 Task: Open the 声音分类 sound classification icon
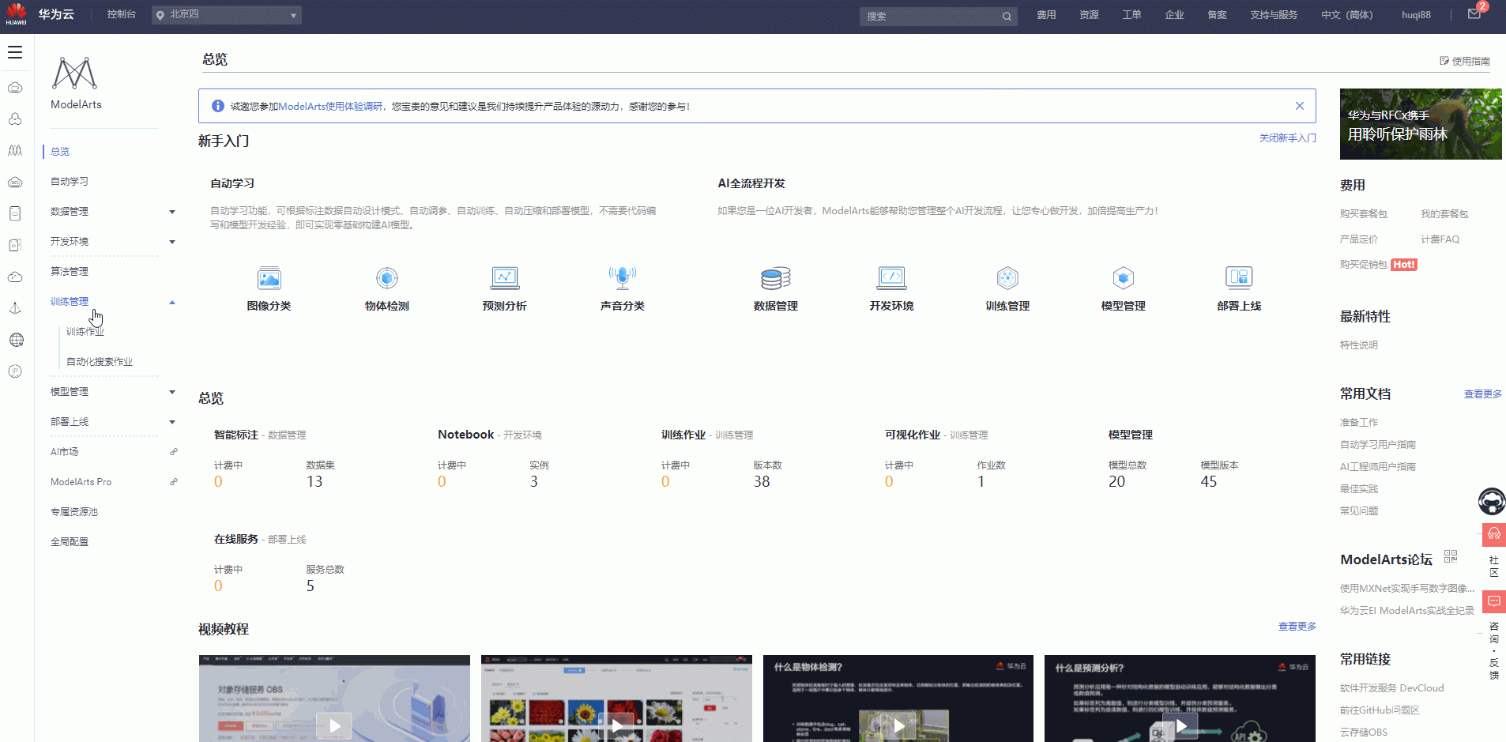623,278
